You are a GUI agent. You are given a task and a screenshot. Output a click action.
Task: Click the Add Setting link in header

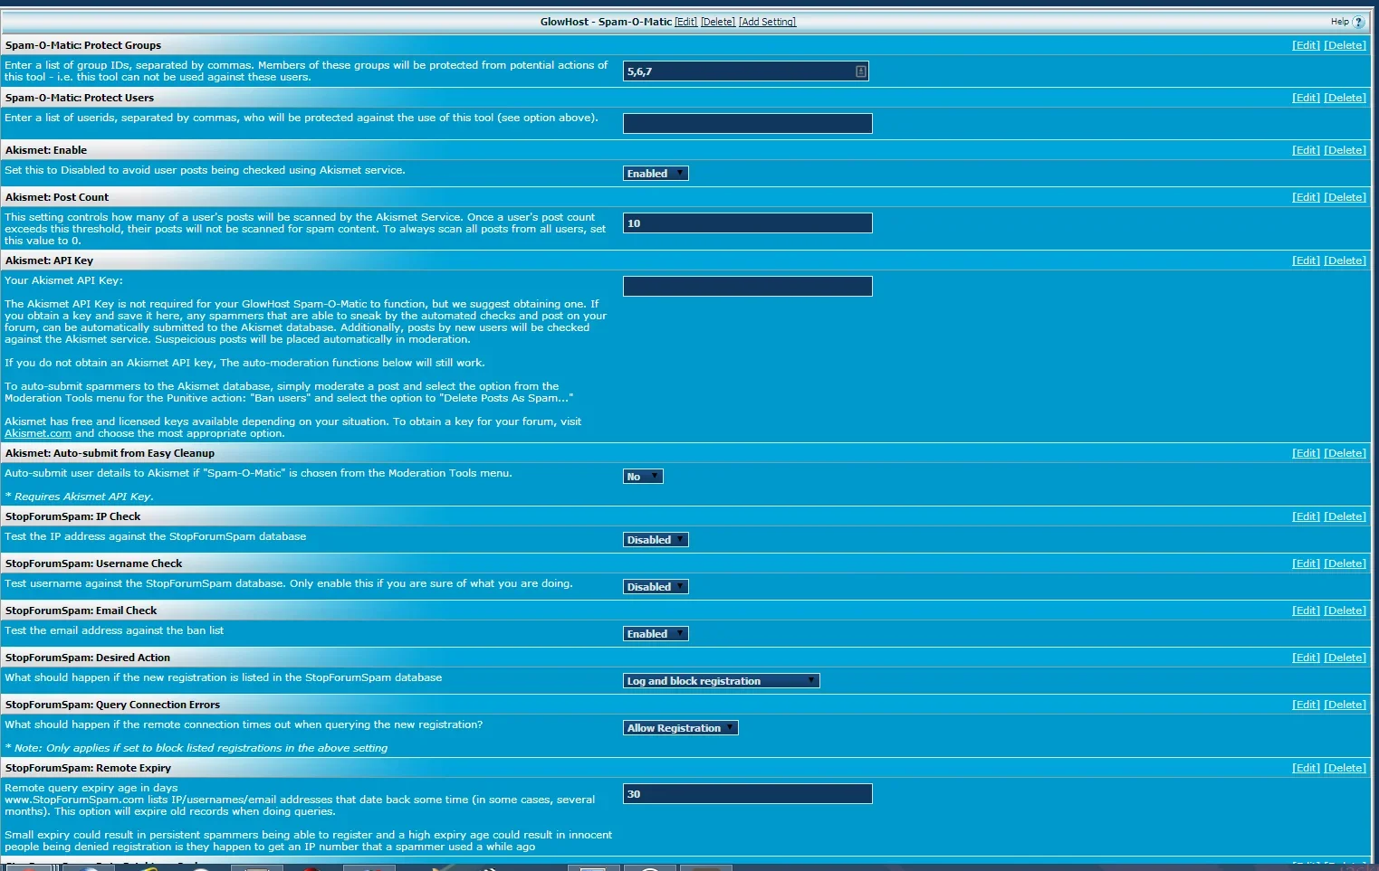(x=767, y=22)
